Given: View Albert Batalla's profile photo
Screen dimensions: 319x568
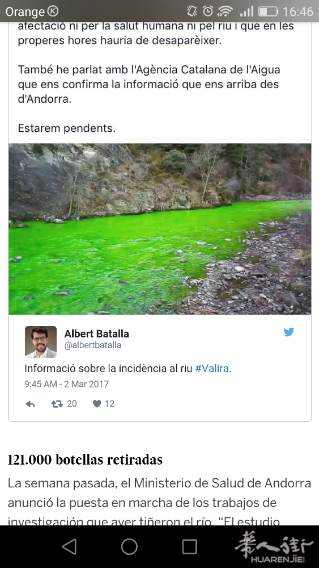Looking at the screenshot, I should (x=41, y=342).
